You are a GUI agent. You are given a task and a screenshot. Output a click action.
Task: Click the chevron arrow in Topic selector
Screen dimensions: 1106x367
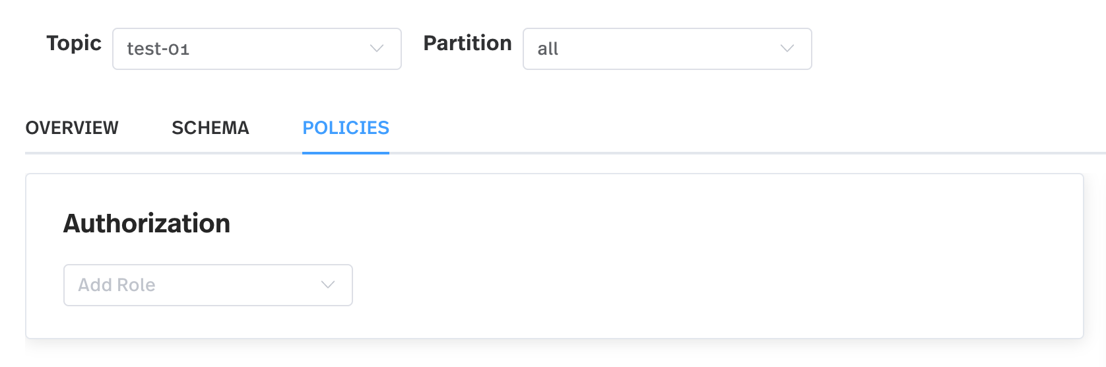click(x=377, y=49)
